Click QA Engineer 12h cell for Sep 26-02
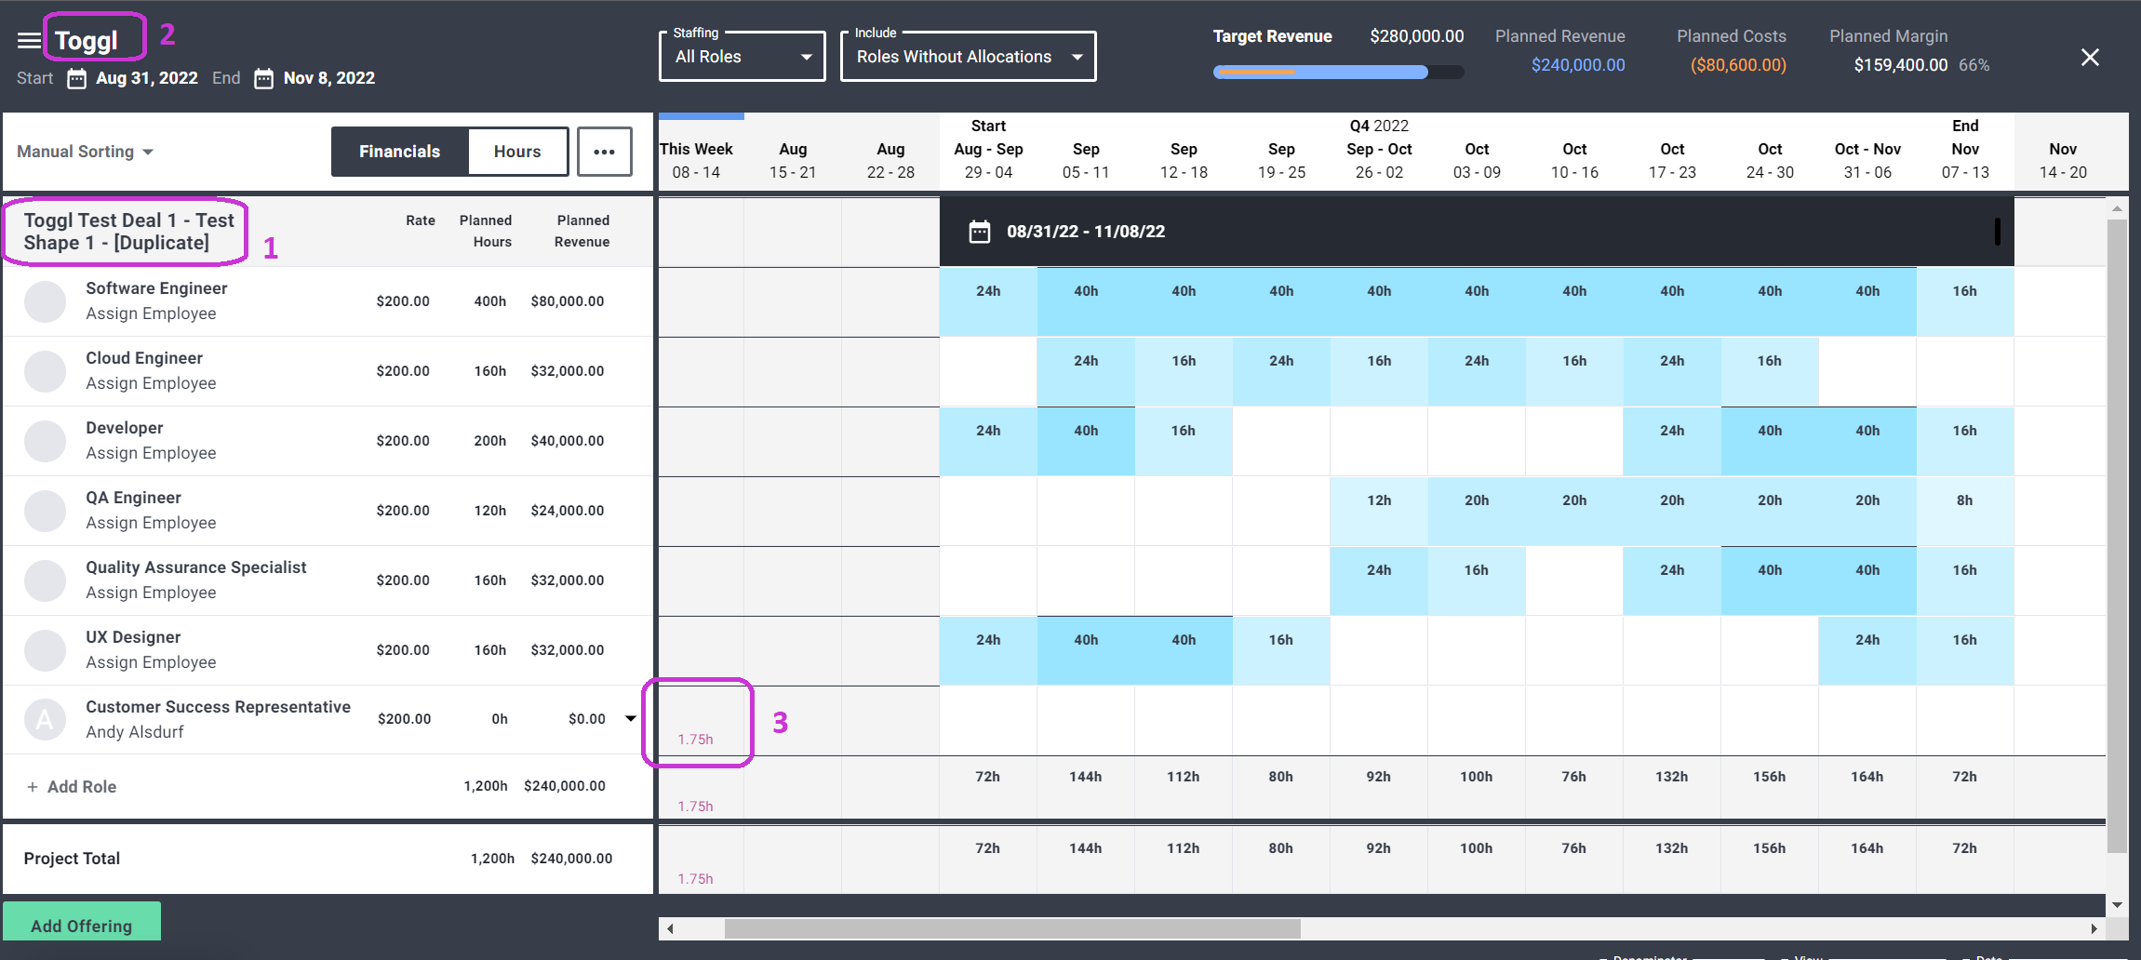The image size is (2141, 960). click(1379, 511)
